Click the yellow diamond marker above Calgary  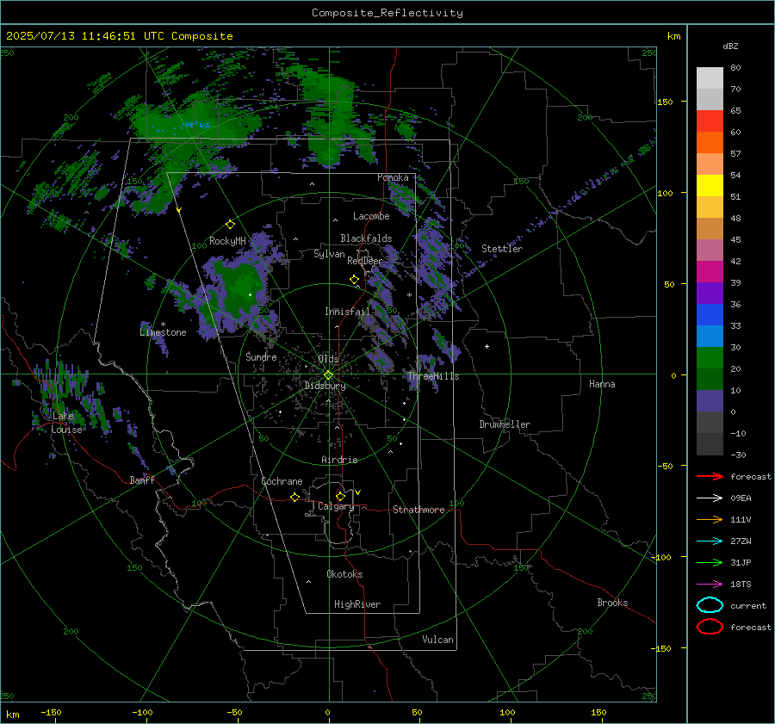coord(340,496)
